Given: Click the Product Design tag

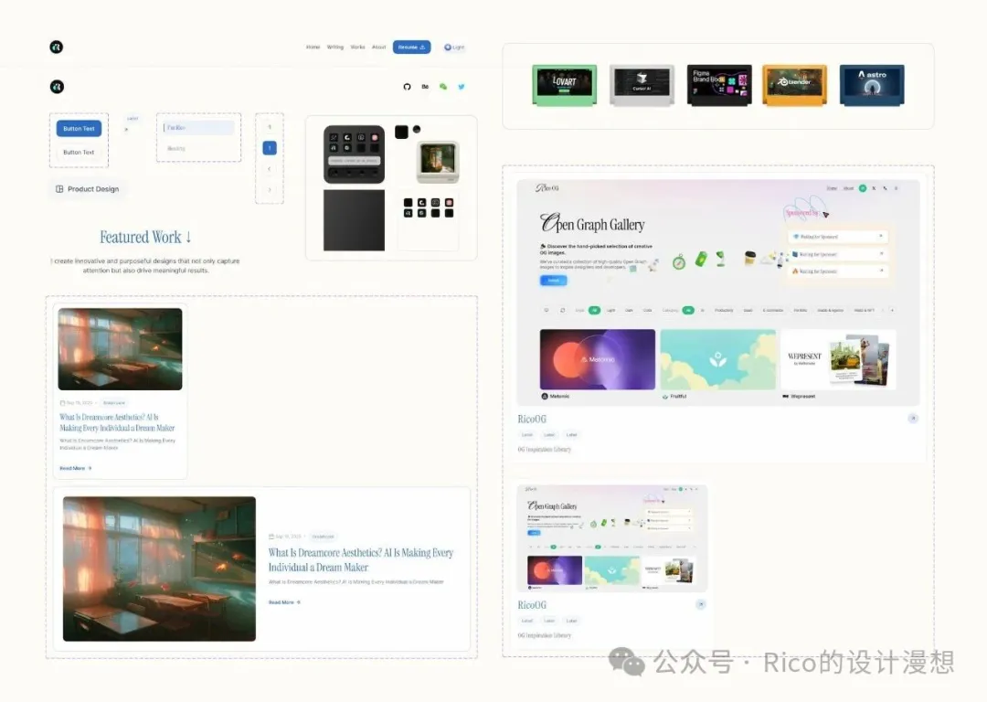Looking at the screenshot, I should [88, 189].
